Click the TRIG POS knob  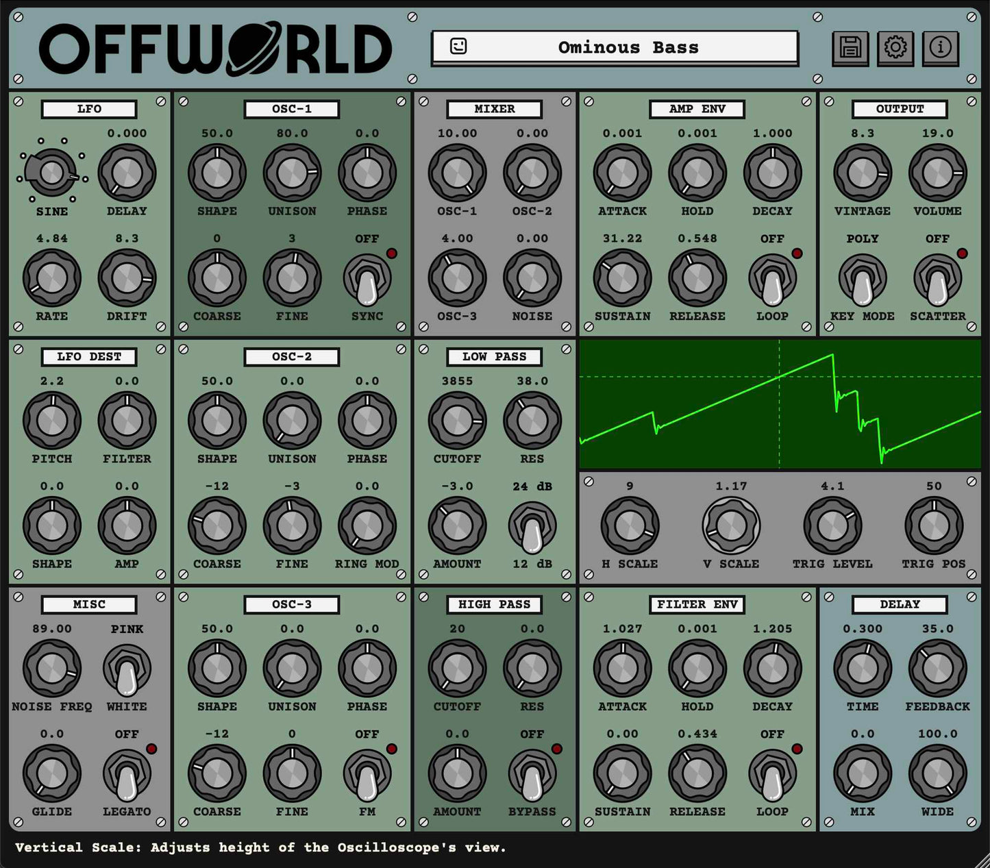tap(934, 525)
